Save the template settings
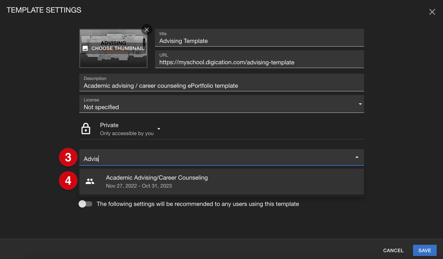The width and height of the screenshot is (443, 259). 424,250
